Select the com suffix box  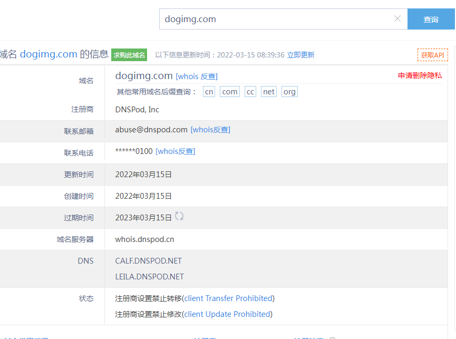coord(230,92)
